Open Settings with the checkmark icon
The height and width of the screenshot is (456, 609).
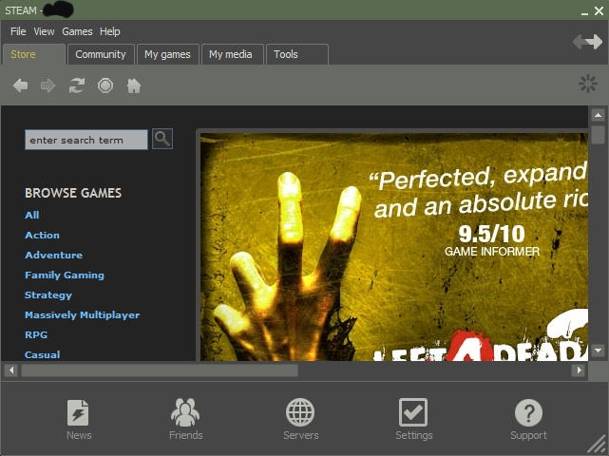(413, 413)
